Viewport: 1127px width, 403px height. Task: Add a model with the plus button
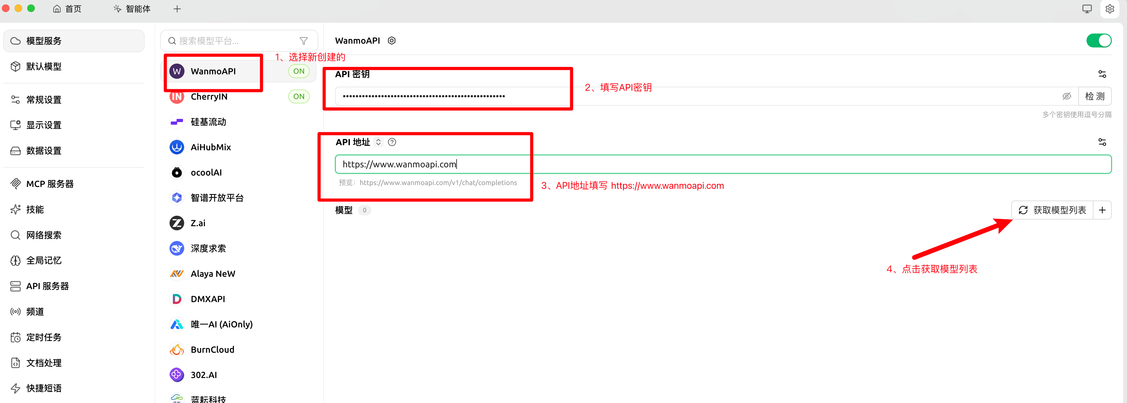click(x=1102, y=210)
